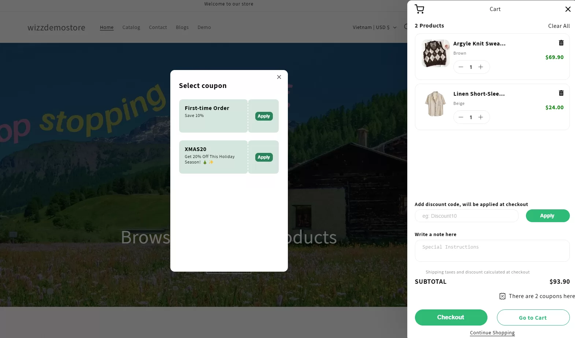The height and width of the screenshot is (338, 575).
Task: Click the $69.90 price of Argyle sweater
Action: tap(554, 57)
